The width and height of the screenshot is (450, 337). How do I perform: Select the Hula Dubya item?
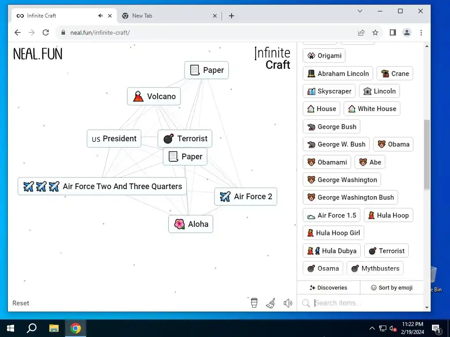331,251
